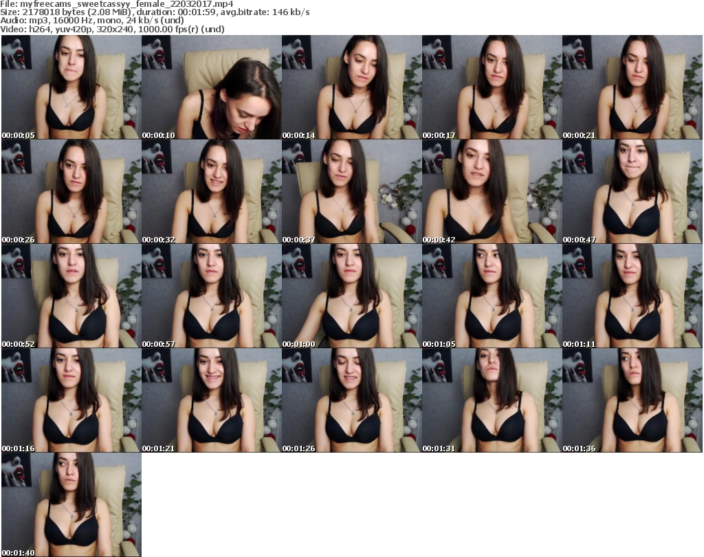Select the thumbnail stamped 00:00:05
The width and height of the screenshot is (704, 557).
point(71,87)
